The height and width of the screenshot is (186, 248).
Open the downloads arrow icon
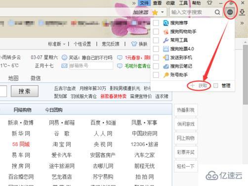242,12
